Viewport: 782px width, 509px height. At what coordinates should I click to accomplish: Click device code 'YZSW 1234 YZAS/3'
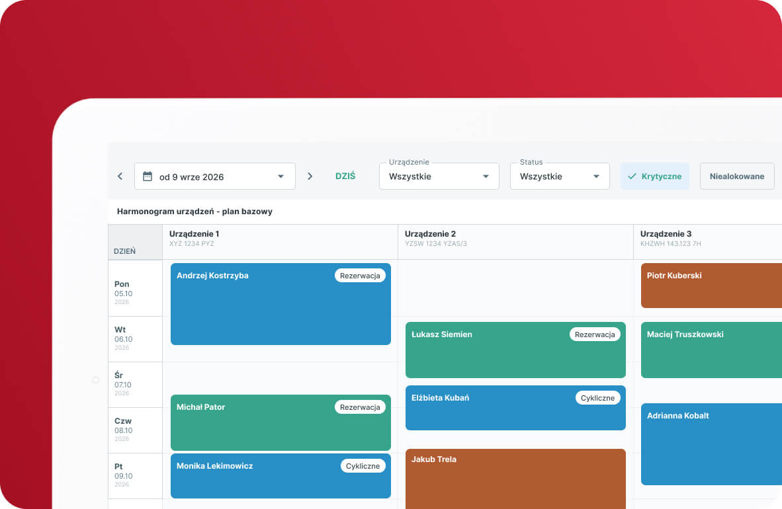tap(436, 244)
